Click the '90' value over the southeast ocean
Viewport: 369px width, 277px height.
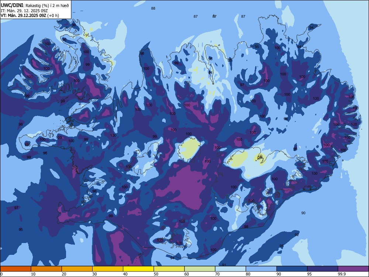pos(303,213)
